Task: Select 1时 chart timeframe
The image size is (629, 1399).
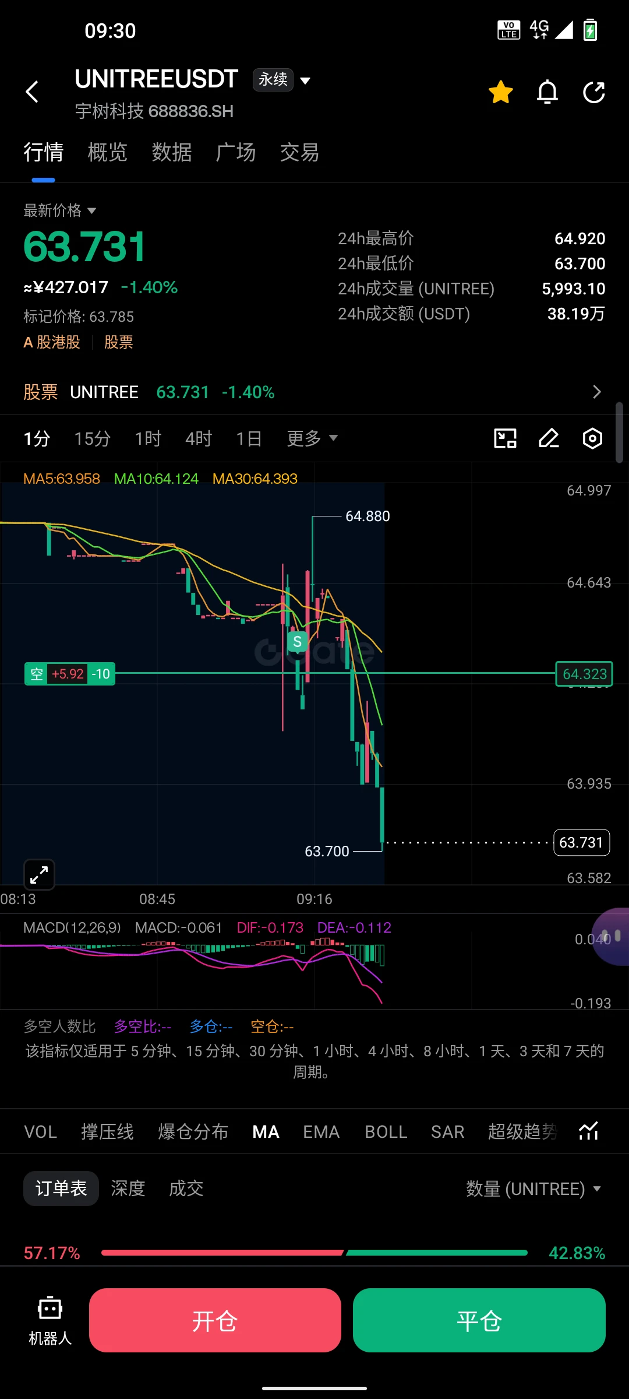Action: (x=148, y=438)
